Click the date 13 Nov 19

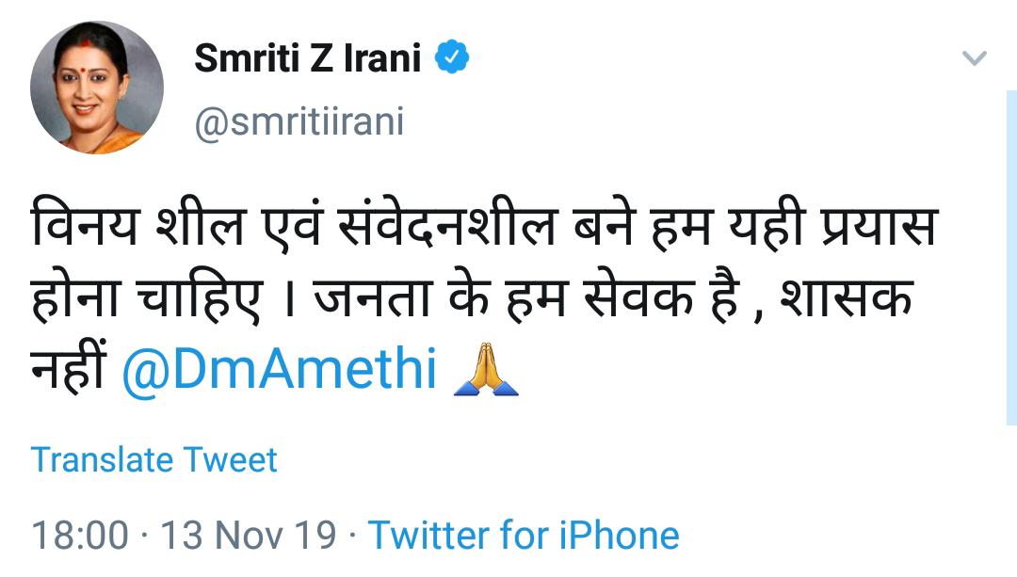[248, 536]
